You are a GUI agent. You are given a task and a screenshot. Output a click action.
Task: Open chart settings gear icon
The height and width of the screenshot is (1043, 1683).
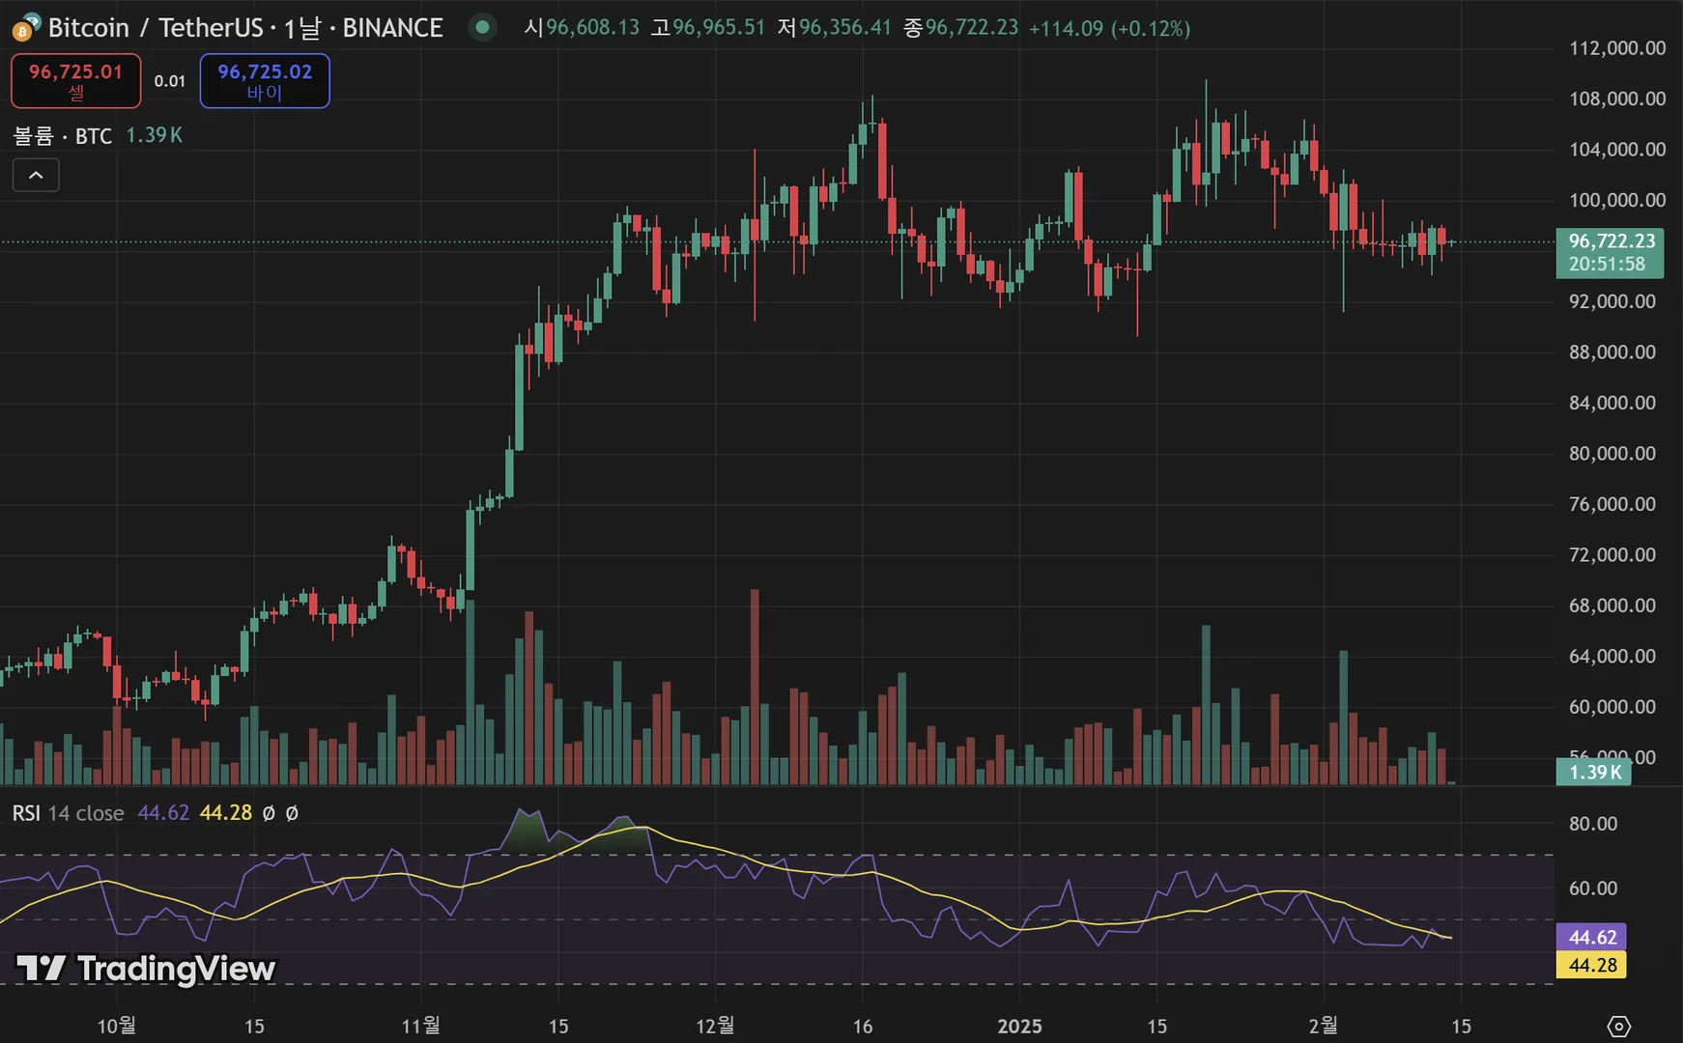1618,1026
